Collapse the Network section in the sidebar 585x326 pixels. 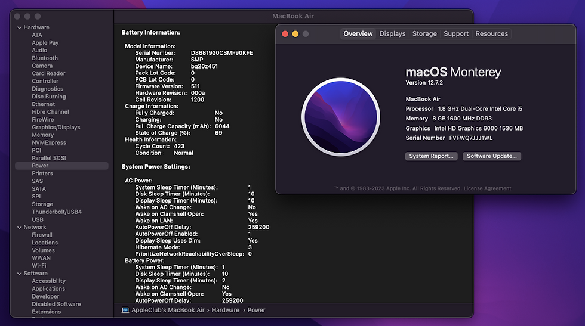tap(19, 227)
